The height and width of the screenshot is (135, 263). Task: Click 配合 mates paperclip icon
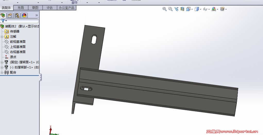pyautogui.click(x=6, y=72)
